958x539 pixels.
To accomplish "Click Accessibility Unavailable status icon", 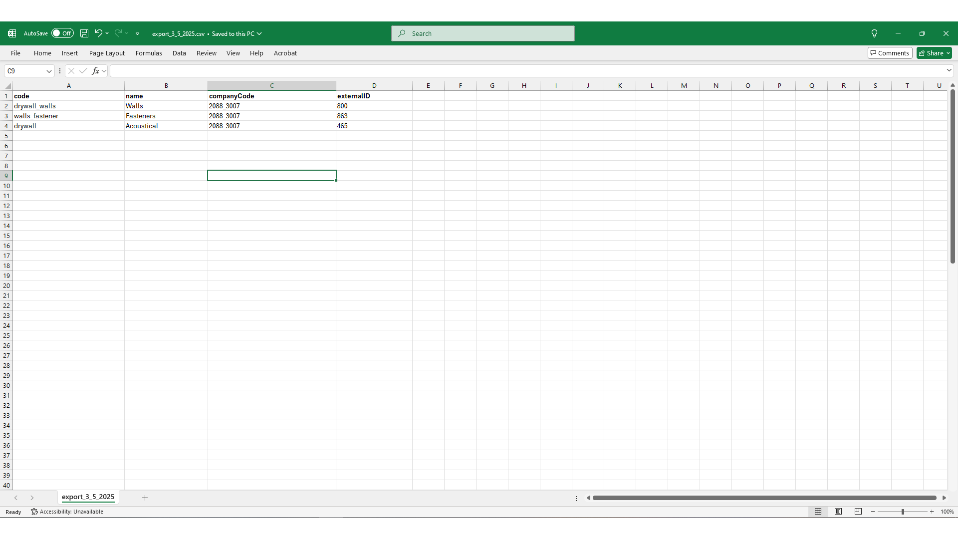I will coord(34,512).
